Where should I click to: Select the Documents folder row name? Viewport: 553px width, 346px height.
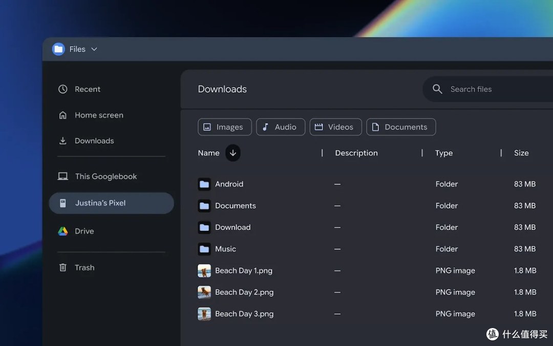click(236, 206)
